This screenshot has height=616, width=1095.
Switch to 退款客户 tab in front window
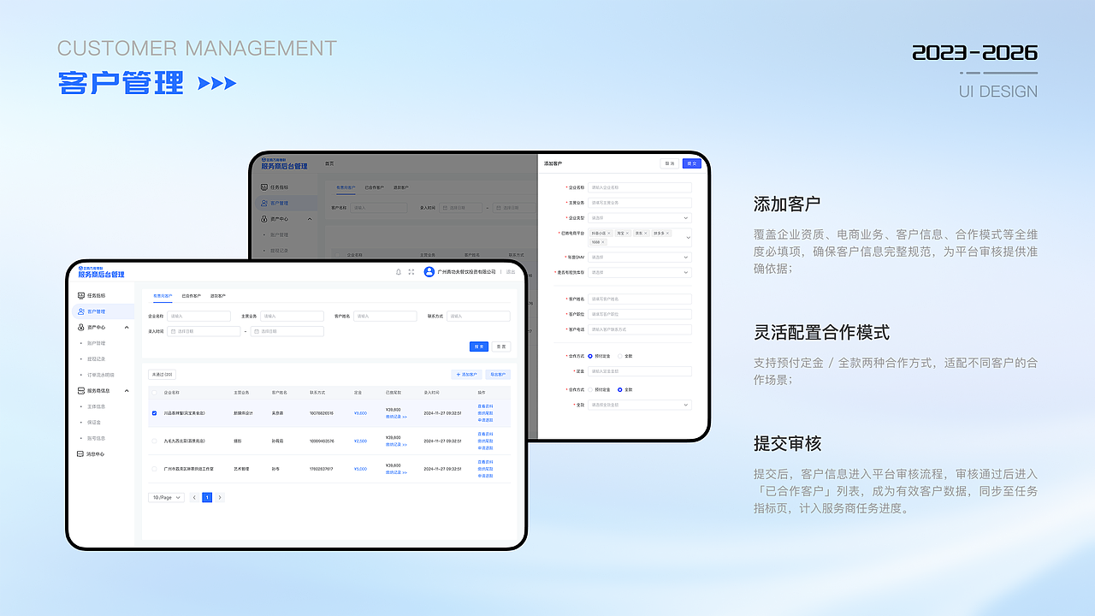[218, 296]
